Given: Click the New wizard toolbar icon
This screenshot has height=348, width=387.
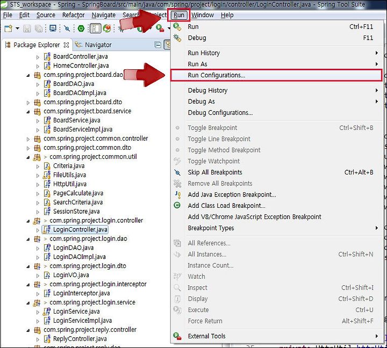Looking at the screenshot, I should [x=9, y=28].
